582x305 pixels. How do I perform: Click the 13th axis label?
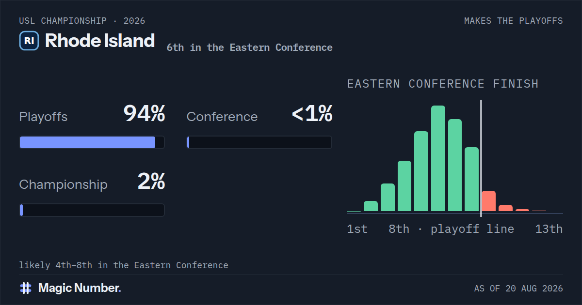click(x=549, y=229)
